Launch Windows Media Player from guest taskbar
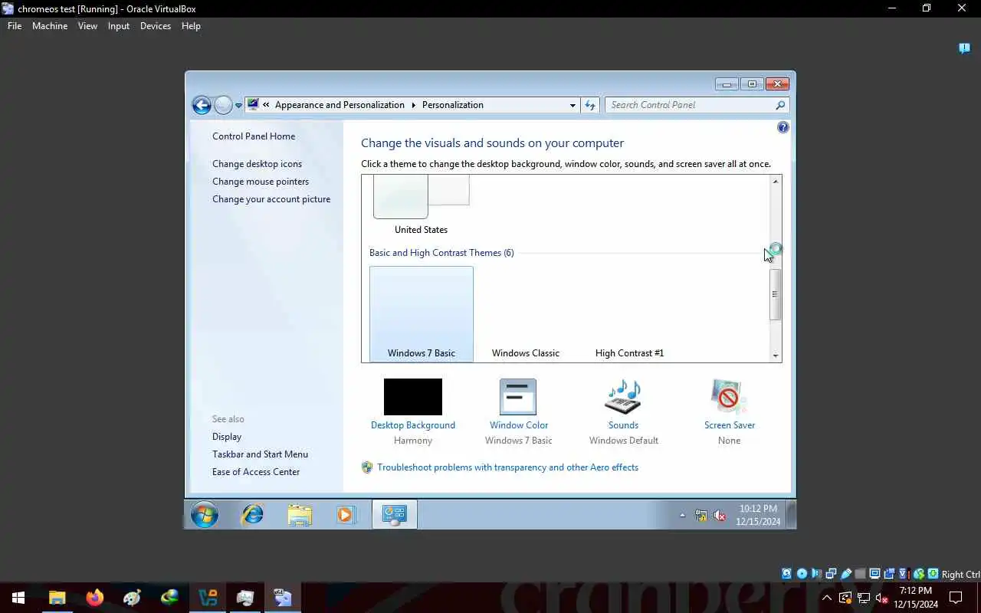Viewport: 981px width, 613px height. [346, 514]
